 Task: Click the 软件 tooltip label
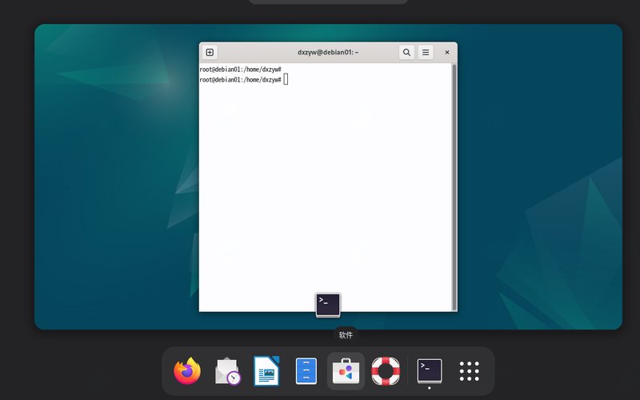(x=346, y=335)
